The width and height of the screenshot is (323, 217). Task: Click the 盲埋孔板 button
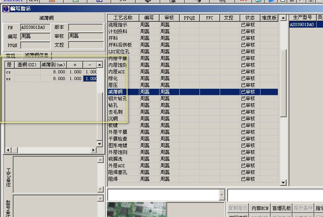pyautogui.click(x=281, y=208)
